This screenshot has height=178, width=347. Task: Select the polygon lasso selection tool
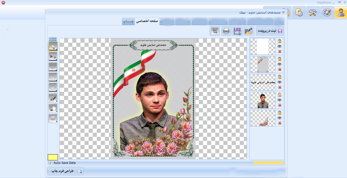click(53, 67)
